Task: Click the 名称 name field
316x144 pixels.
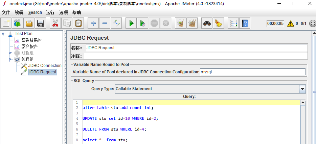Action: (196, 48)
